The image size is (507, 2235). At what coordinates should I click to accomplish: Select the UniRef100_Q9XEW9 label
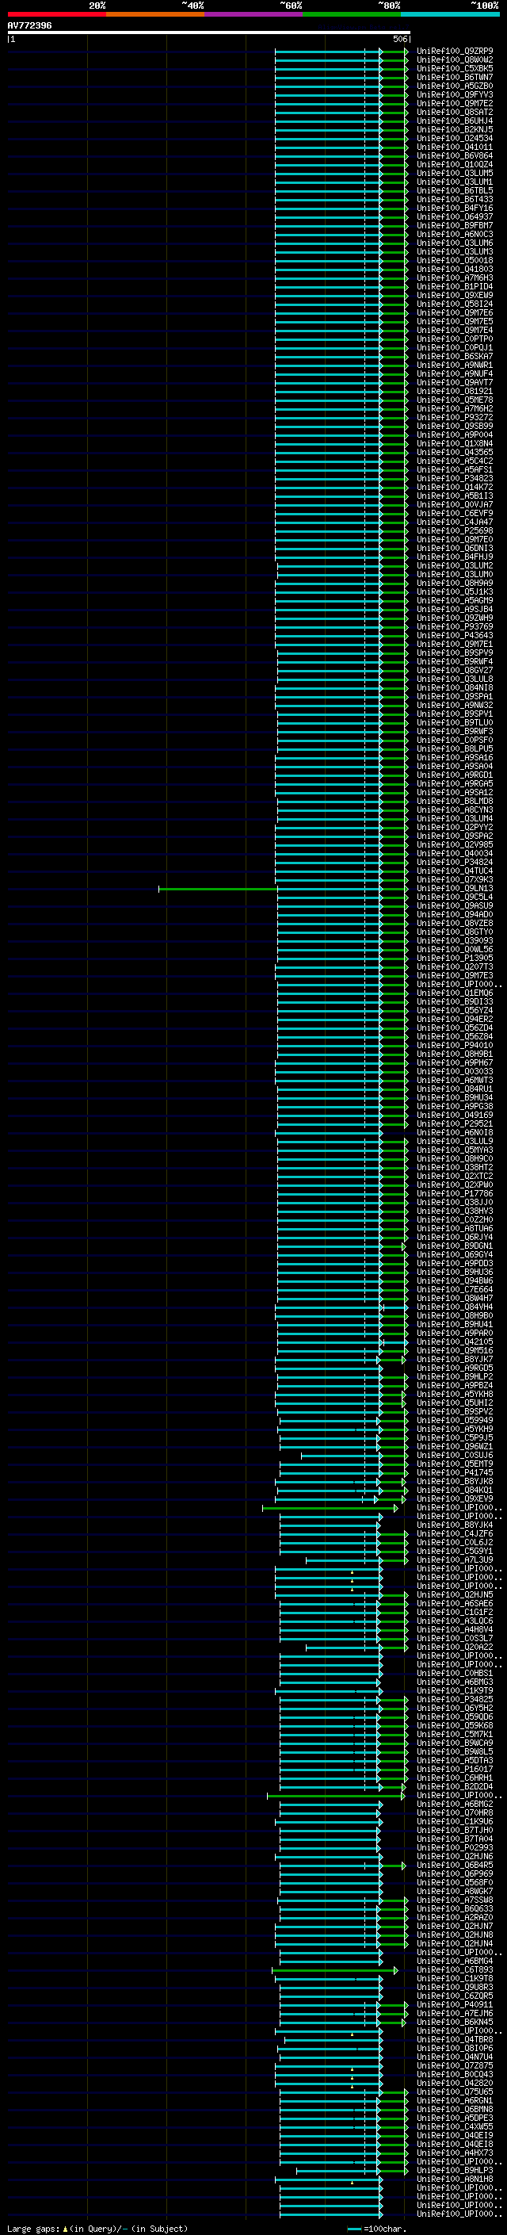coord(455,295)
